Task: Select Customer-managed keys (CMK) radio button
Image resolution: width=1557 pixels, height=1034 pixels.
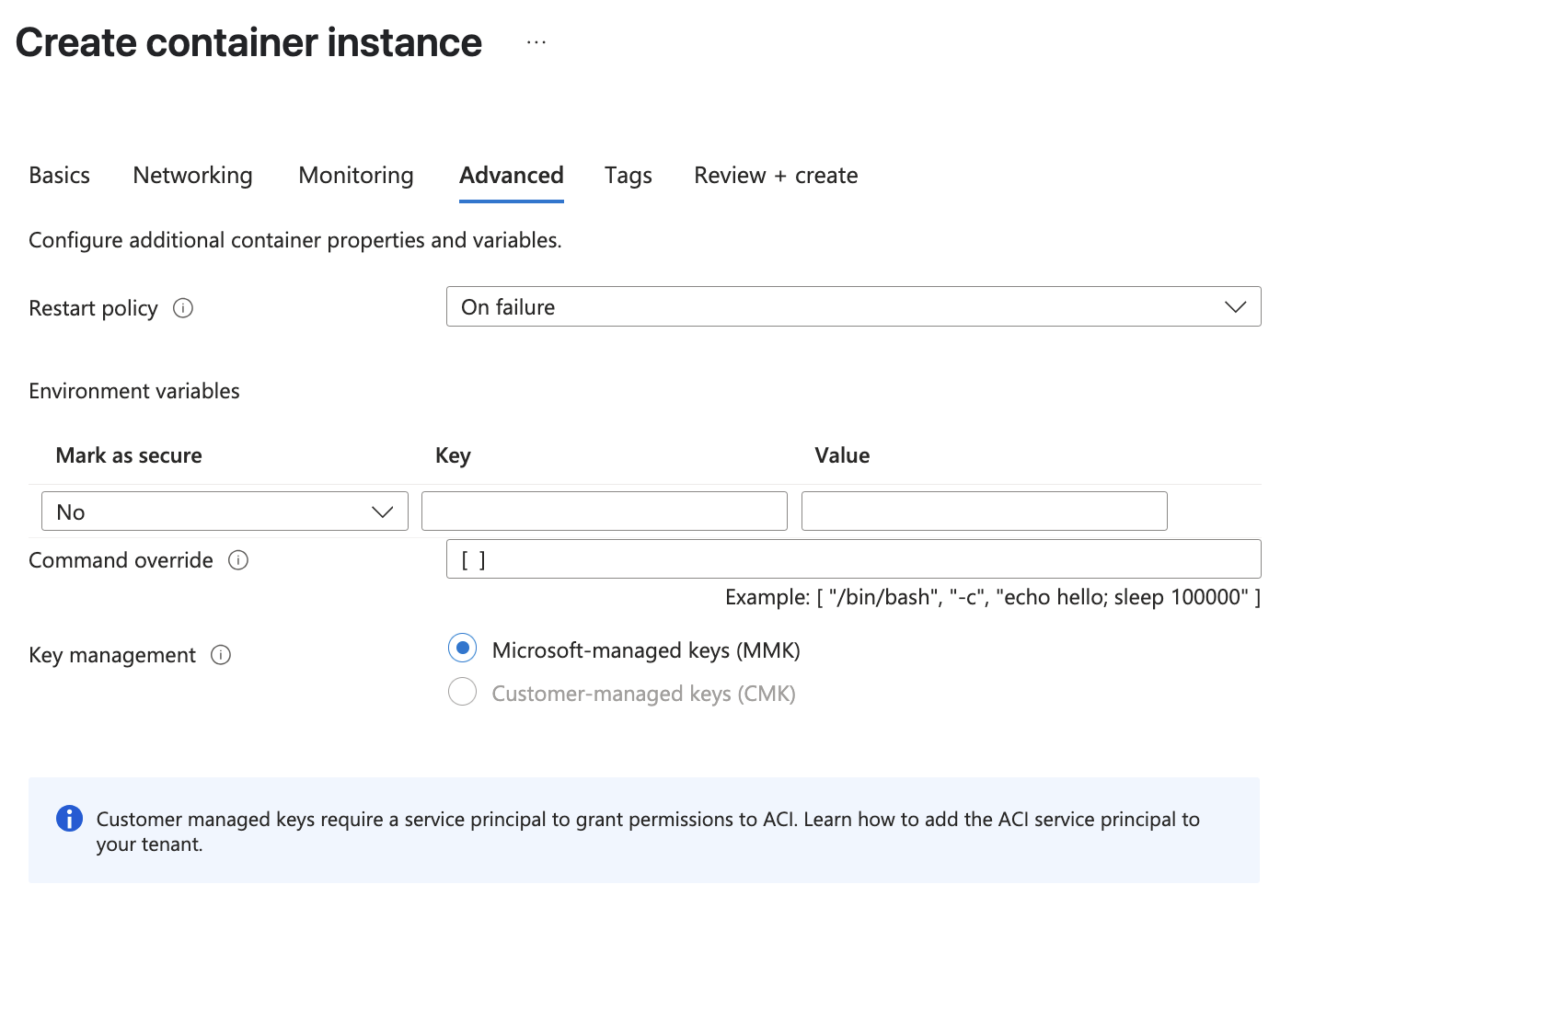Action: [462, 692]
